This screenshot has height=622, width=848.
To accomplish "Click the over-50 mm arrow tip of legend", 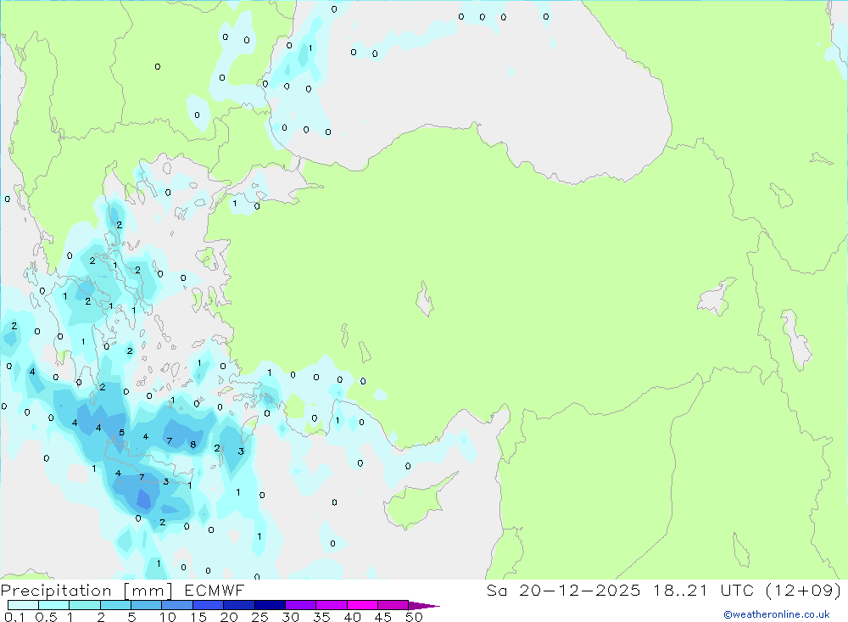I will [423, 606].
